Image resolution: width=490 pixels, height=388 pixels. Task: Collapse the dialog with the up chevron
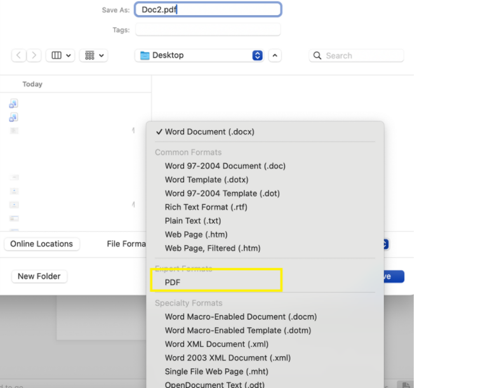pos(275,56)
